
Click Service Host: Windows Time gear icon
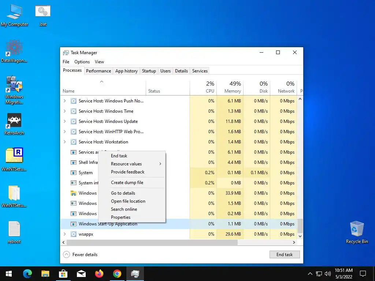[73, 111]
